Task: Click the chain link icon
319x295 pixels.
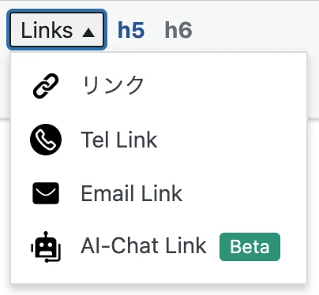Action: pyautogui.click(x=46, y=86)
